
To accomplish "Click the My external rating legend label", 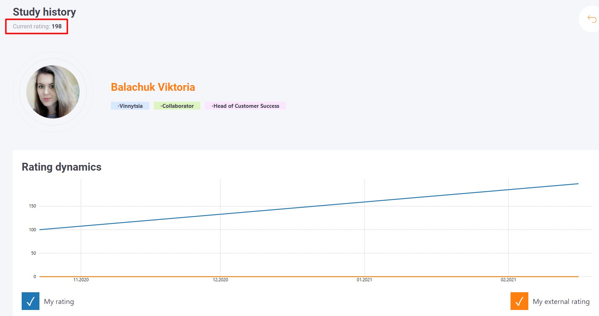I will 561,301.
